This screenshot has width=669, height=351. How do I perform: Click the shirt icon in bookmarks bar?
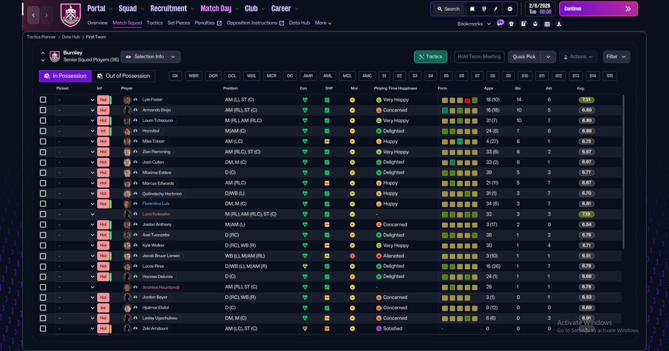(x=511, y=23)
